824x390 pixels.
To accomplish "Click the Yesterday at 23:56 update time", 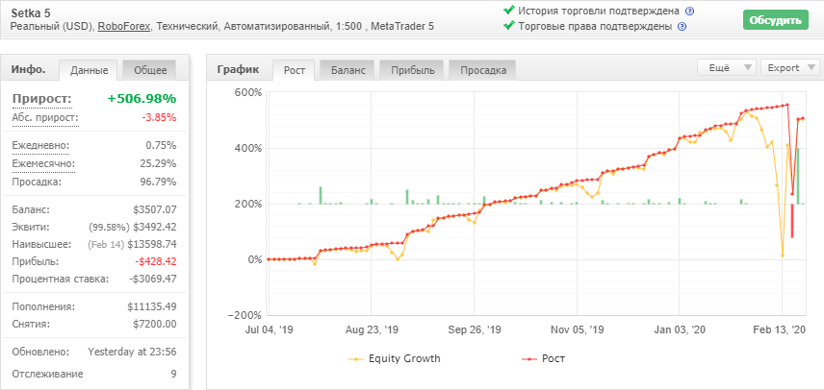I will (132, 352).
